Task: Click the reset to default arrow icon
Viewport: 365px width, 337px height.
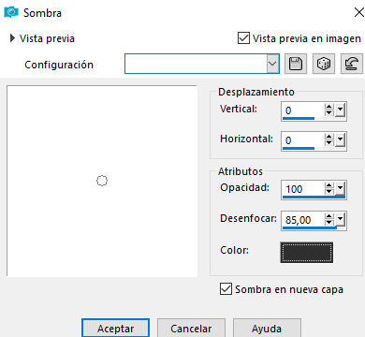Action: (x=352, y=64)
